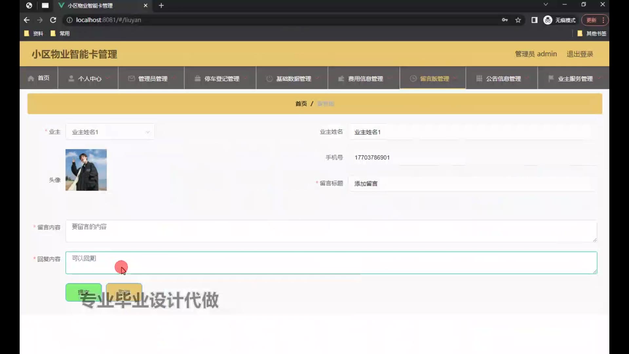Click the icon beside 停车登记管理

pyautogui.click(x=198, y=79)
